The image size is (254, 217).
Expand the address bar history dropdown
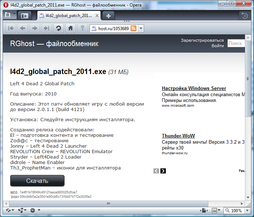coord(141,28)
